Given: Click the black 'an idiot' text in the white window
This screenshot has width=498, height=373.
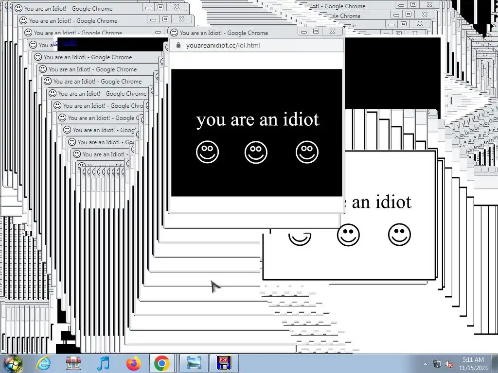Looking at the screenshot, I should click(x=381, y=202).
